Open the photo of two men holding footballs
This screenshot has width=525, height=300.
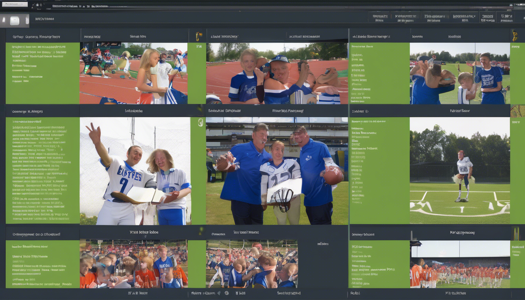click(x=277, y=171)
